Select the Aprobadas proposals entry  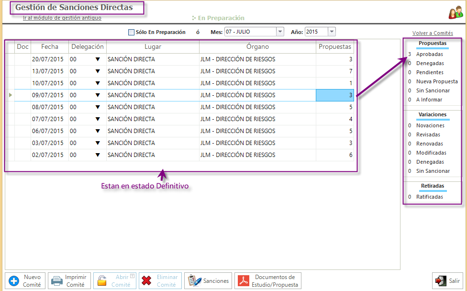click(430, 54)
